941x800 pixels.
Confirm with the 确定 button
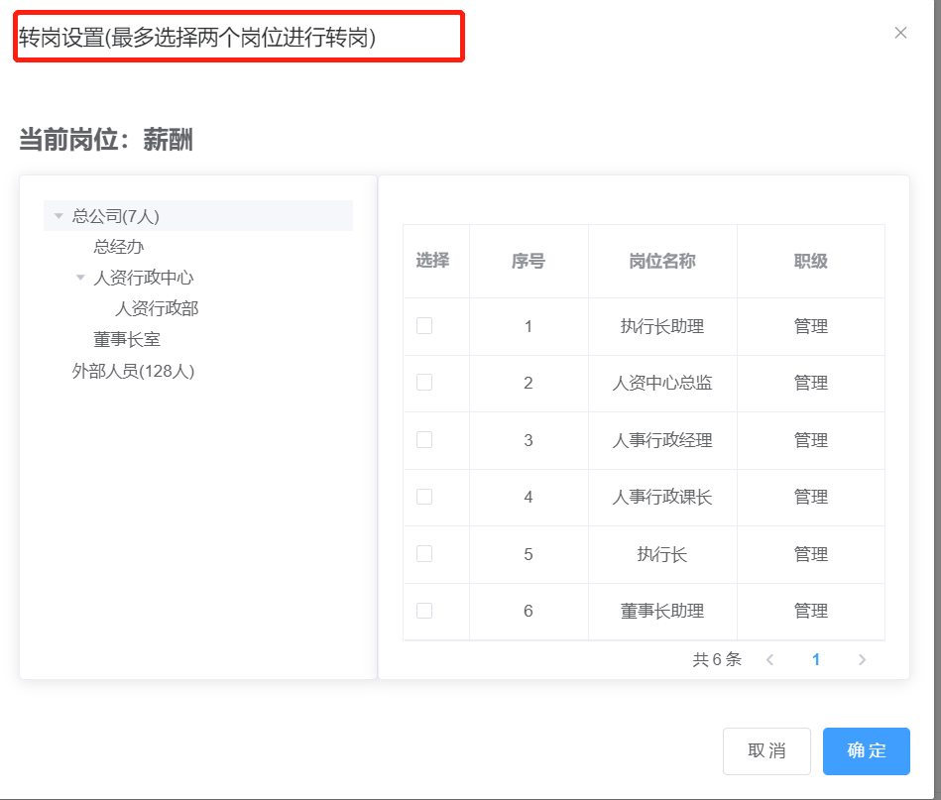click(x=866, y=751)
